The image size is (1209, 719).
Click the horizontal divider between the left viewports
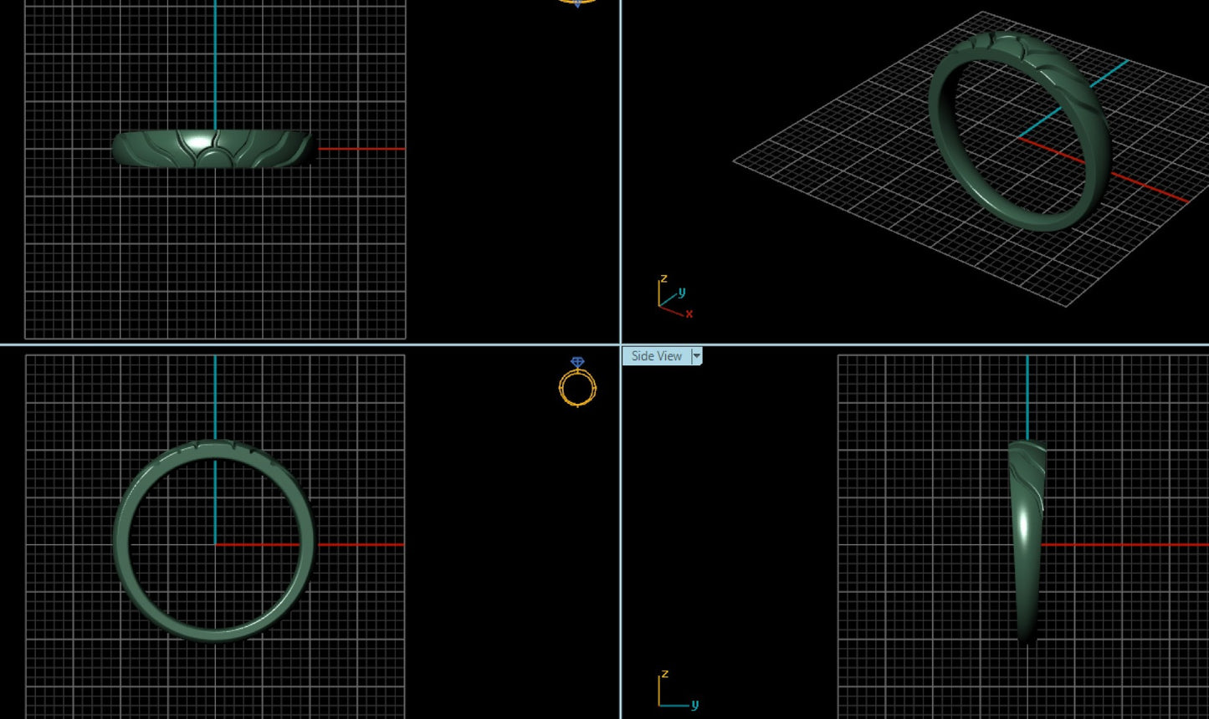click(310, 344)
